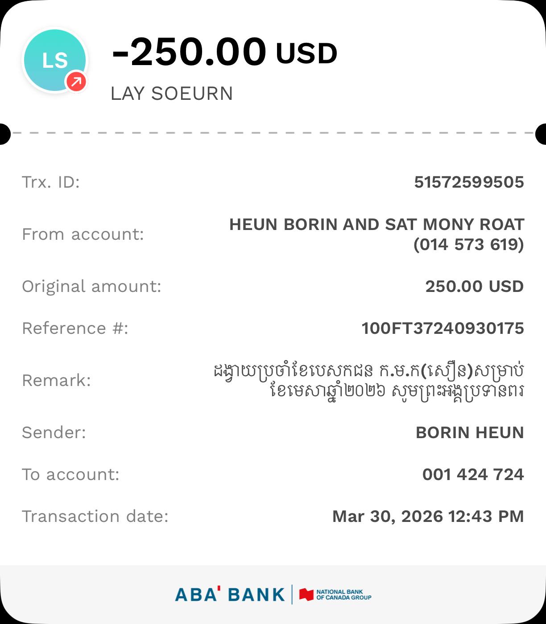Viewport: 546px width, 624px height.
Task: Click the National Bank of Canada Group text
Action: point(343,595)
